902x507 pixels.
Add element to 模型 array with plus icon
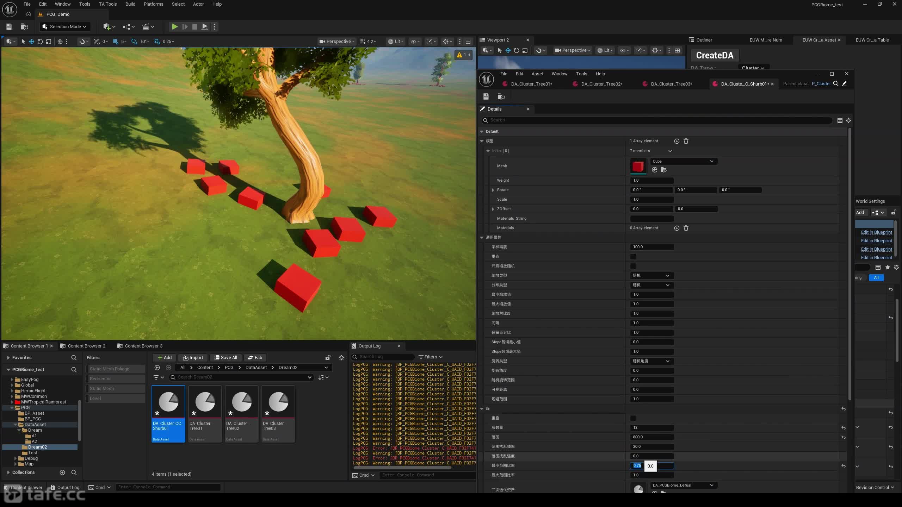coord(676,141)
